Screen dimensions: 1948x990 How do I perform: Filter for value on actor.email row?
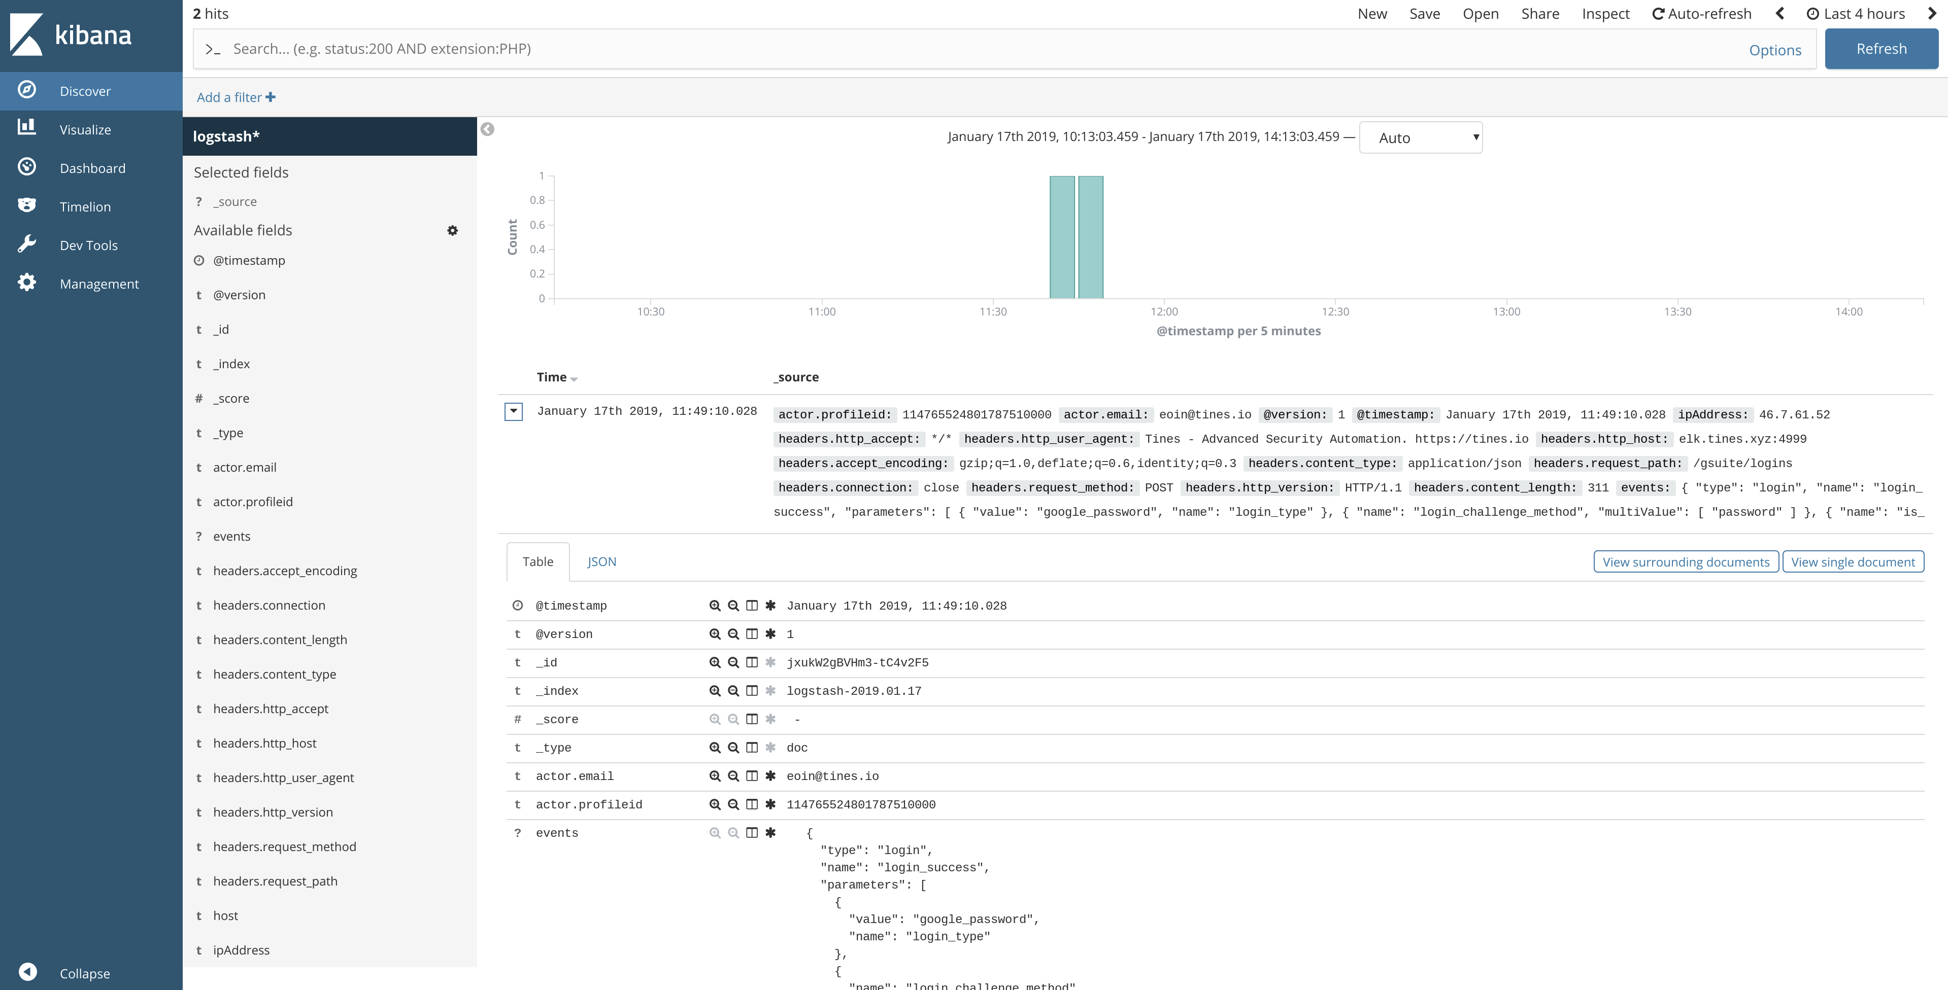(x=715, y=776)
